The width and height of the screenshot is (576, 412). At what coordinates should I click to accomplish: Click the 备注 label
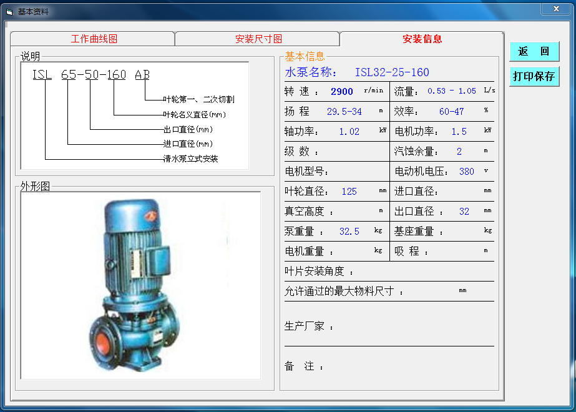click(303, 366)
